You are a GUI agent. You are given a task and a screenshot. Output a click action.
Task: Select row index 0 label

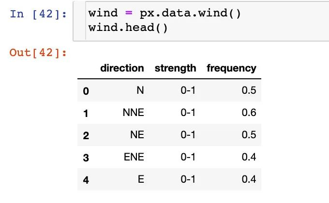86,91
